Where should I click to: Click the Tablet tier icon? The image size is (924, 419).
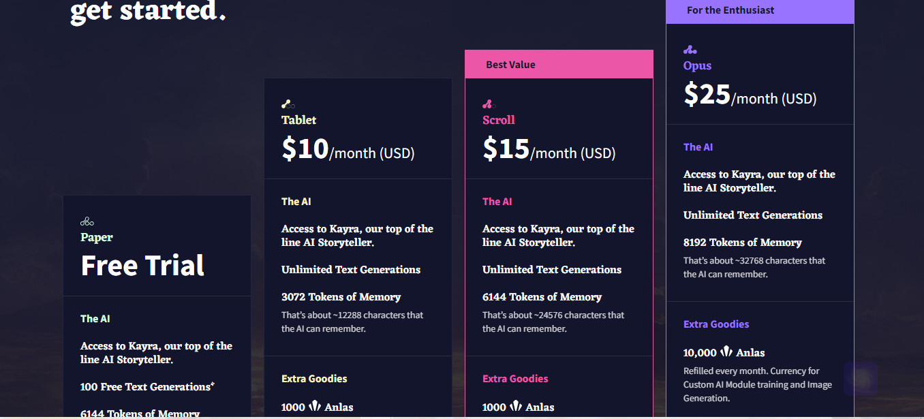point(288,104)
